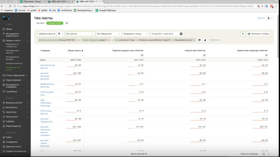Click the Инструменты маркетолога funnel icon

(4, 34)
